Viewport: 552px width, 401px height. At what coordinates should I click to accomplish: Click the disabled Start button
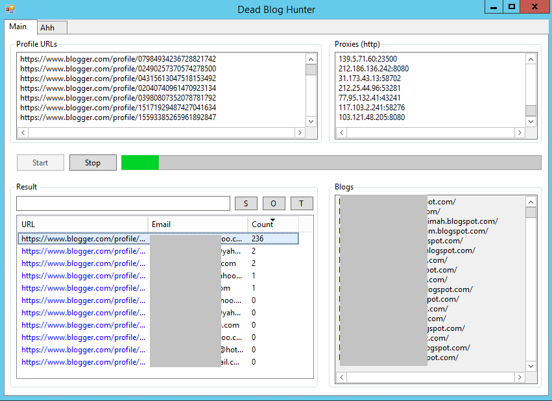40,163
